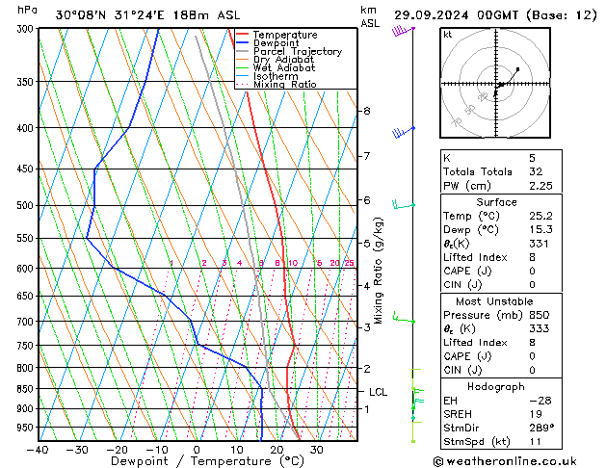Screen dimensions: 606x468
Task: Click the 850 hPa pressure label
Action: coord(27,389)
